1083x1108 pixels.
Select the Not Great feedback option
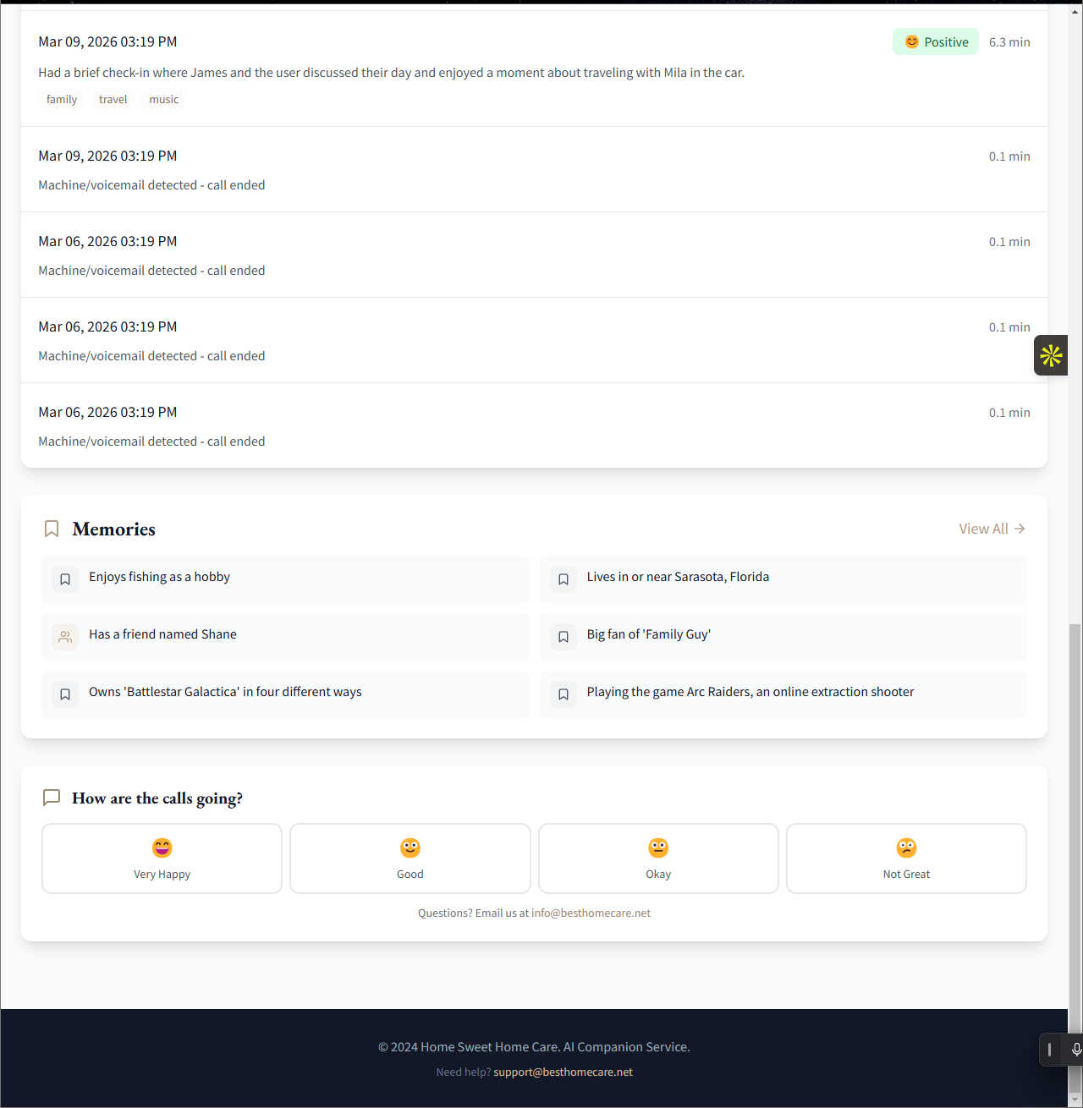point(906,858)
